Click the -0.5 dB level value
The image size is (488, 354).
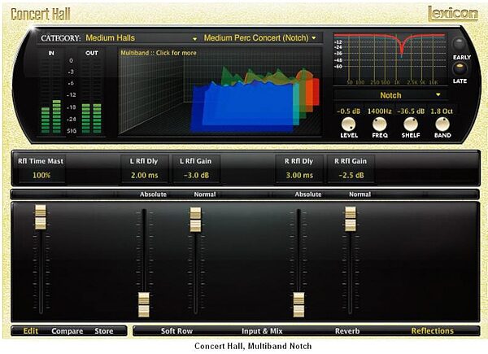click(x=349, y=111)
